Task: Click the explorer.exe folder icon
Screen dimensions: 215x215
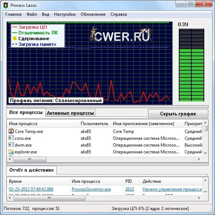Action: click(11, 152)
